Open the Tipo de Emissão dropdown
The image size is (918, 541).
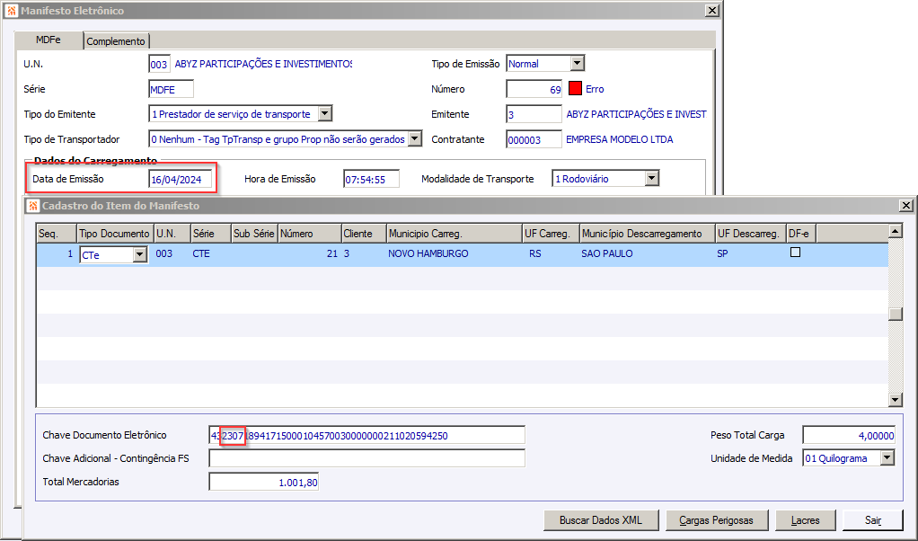click(x=578, y=63)
